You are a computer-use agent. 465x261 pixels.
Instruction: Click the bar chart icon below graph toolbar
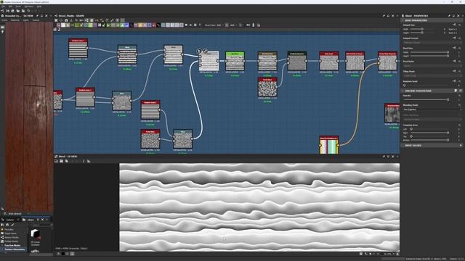click(x=55, y=29)
